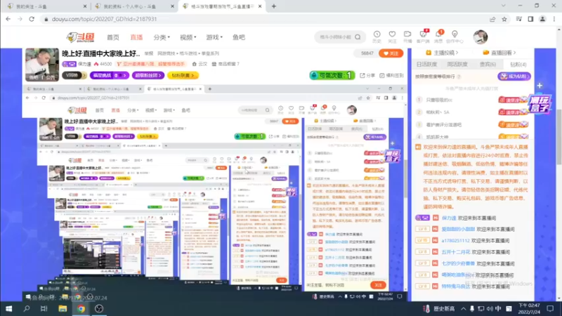Click the streamer thumbnail next to the title
This screenshot has width=562, height=316.
point(42,65)
